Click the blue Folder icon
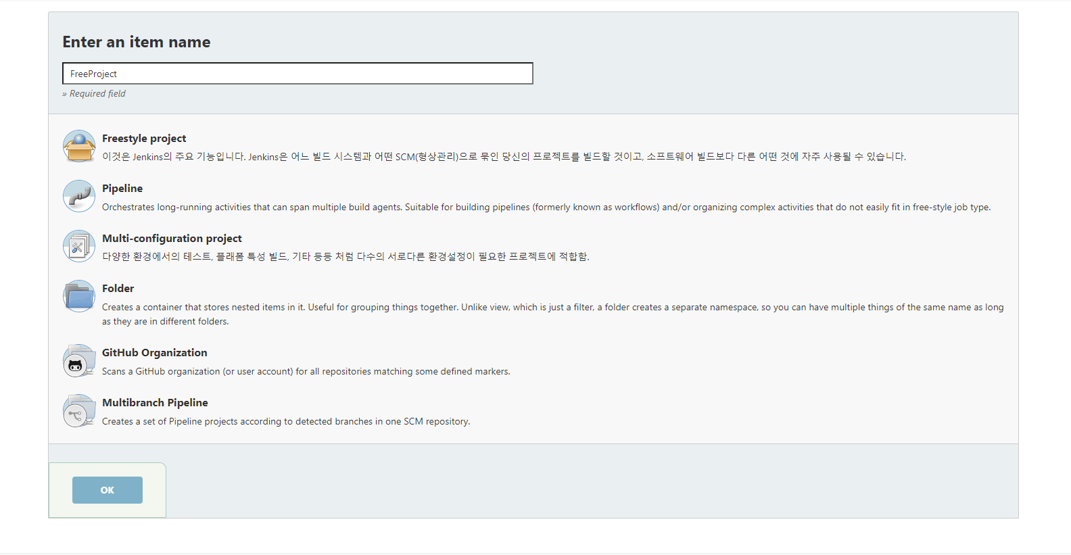 [x=79, y=296]
